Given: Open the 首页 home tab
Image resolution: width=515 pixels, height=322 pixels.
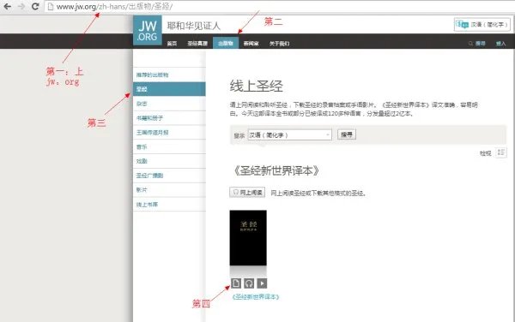Looking at the screenshot, I should pyautogui.click(x=172, y=43).
